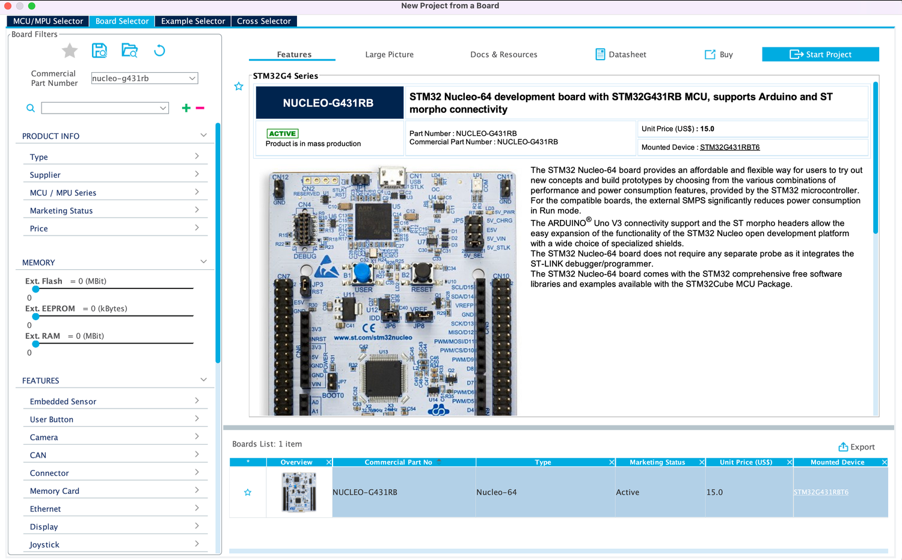
Task: Toggle favorite star for NUCLEO-G431RB row
Action: click(x=248, y=493)
